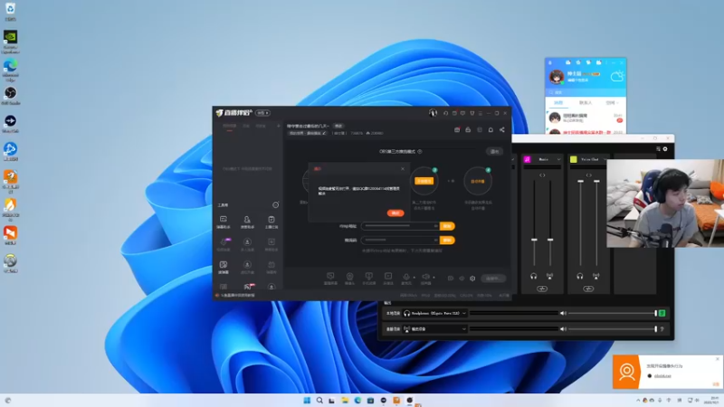Click the speaker icon in bottom toolbar
The width and height of the screenshot is (724, 407).
(x=425, y=277)
